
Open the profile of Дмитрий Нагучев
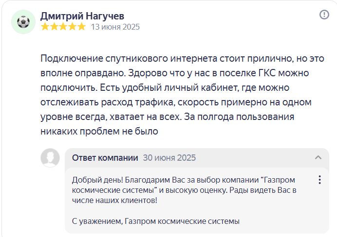tap(82, 16)
